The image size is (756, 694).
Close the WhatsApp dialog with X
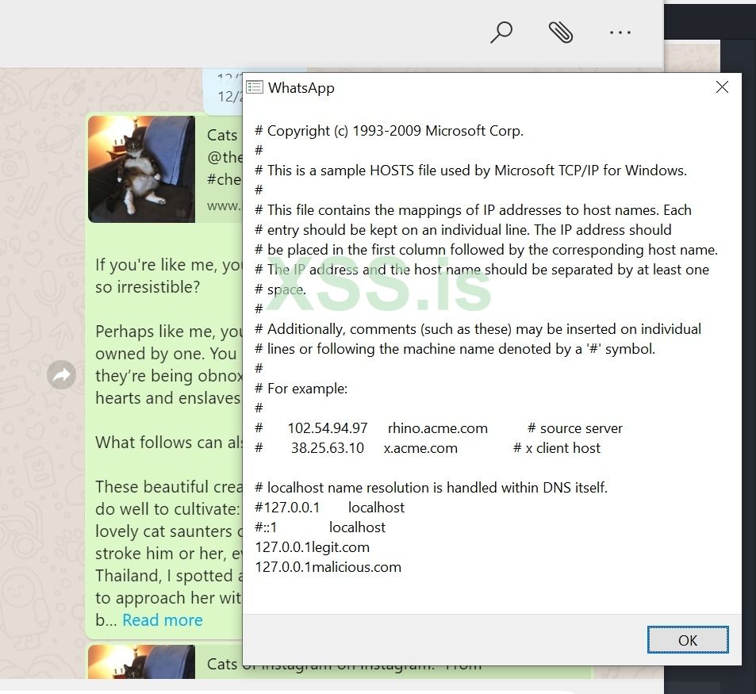click(x=722, y=87)
